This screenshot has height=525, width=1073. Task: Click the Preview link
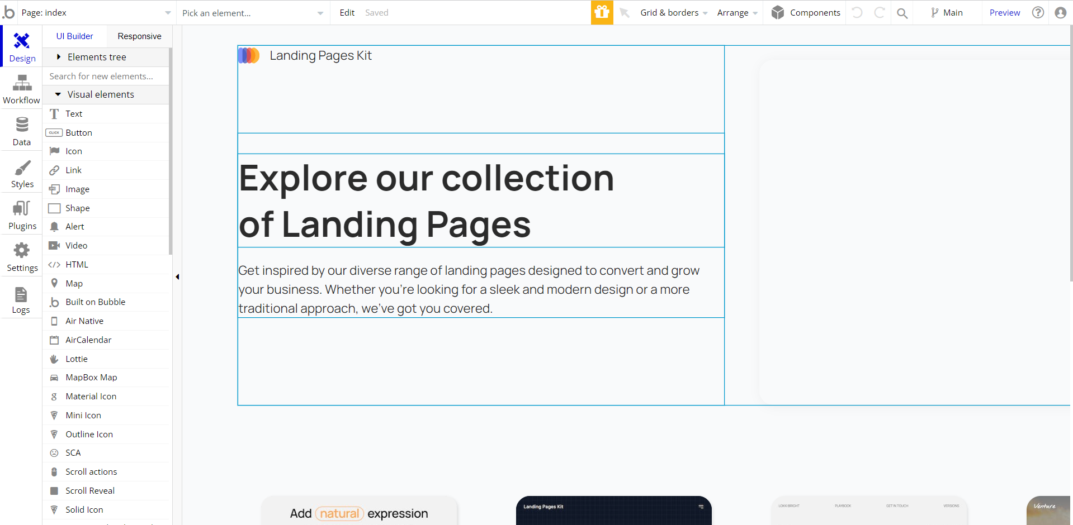click(1004, 12)
